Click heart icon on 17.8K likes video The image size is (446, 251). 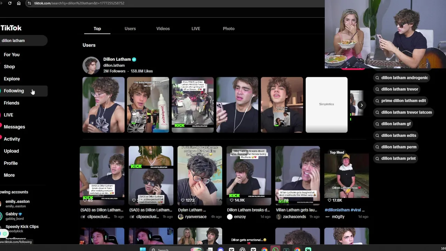point(329,200)
